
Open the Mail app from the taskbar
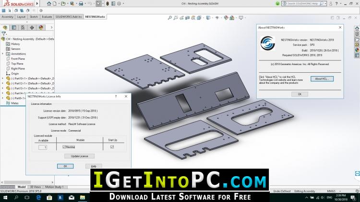(x=72, y=197)
